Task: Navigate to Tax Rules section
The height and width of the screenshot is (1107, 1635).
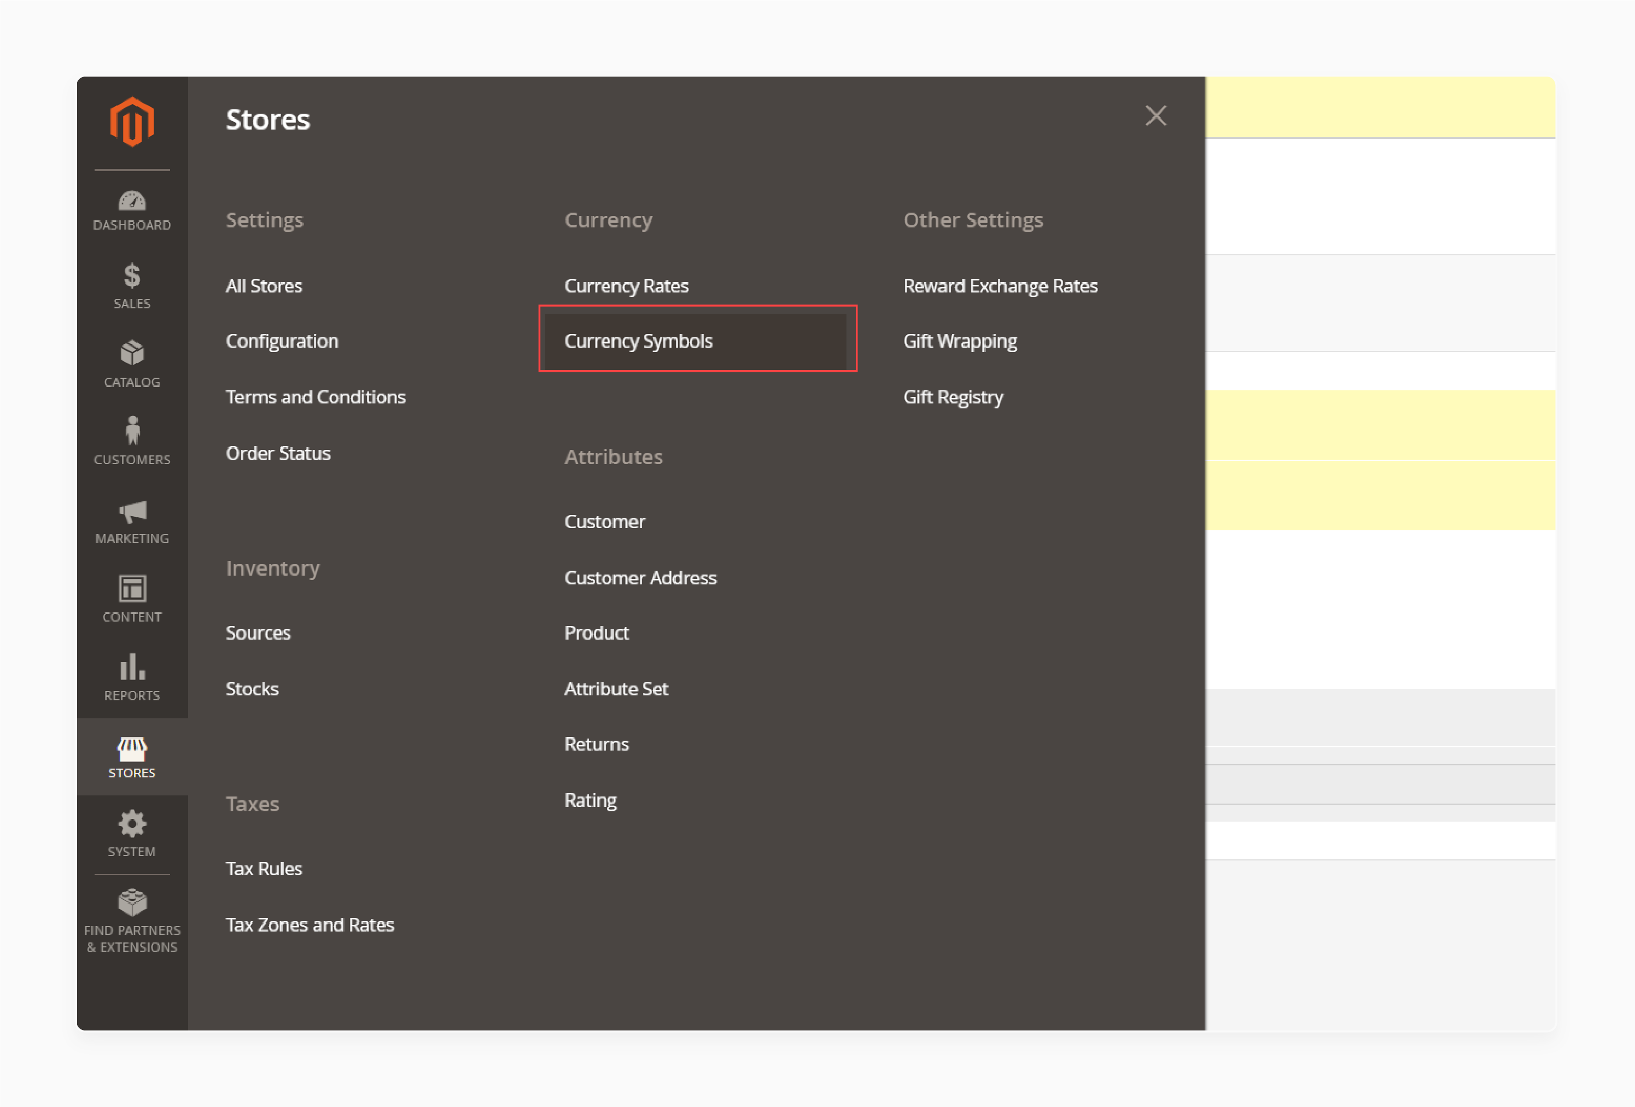Action: [x=265, y=868]
